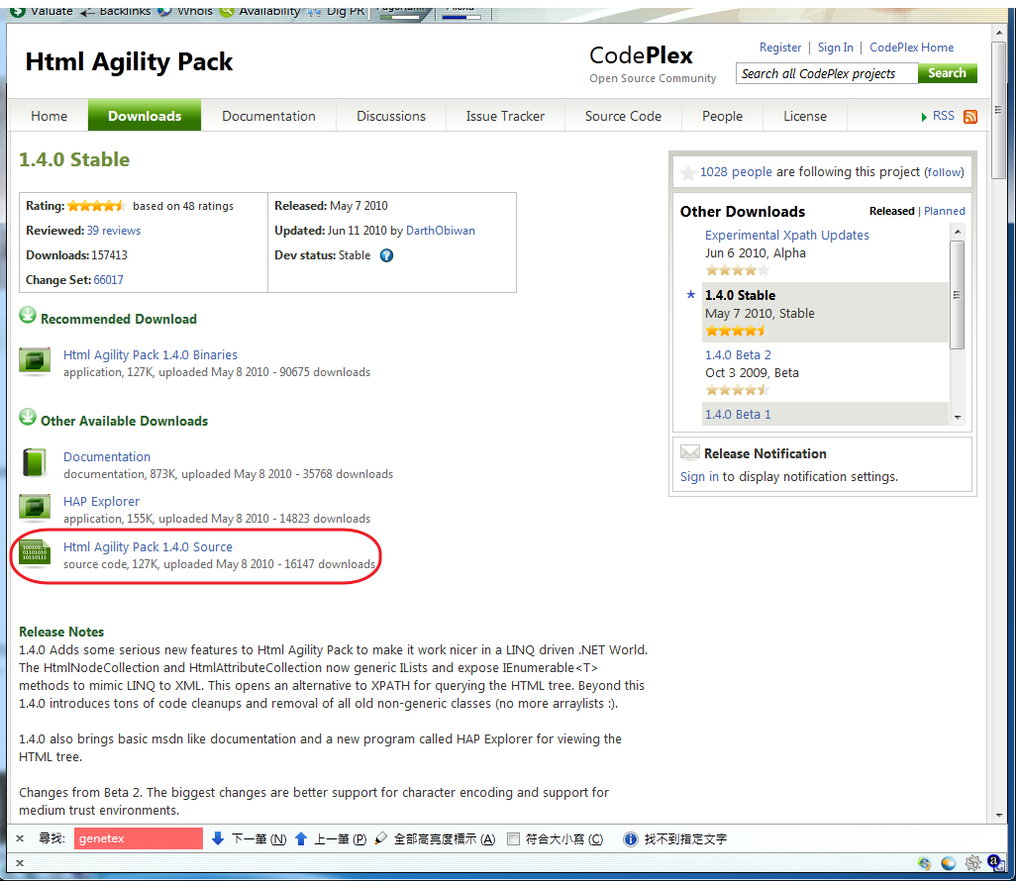The height and width of the screenshot is (881, 1016).
Task: Click the Whois toolbar icon
Action: click(x=164, y=11)
